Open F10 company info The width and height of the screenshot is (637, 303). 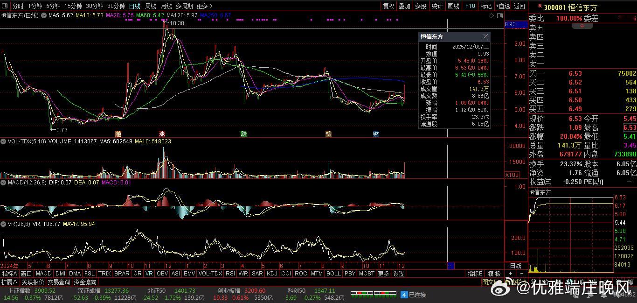[470, 6]
